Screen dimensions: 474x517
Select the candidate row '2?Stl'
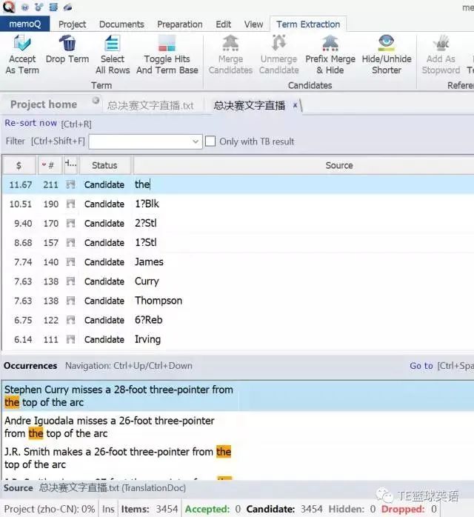coord(238,224)
